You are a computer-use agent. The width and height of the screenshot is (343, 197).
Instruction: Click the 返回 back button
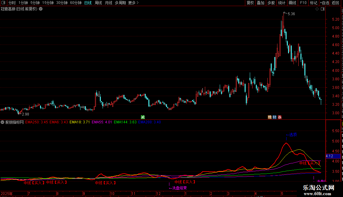pos(335,3)
